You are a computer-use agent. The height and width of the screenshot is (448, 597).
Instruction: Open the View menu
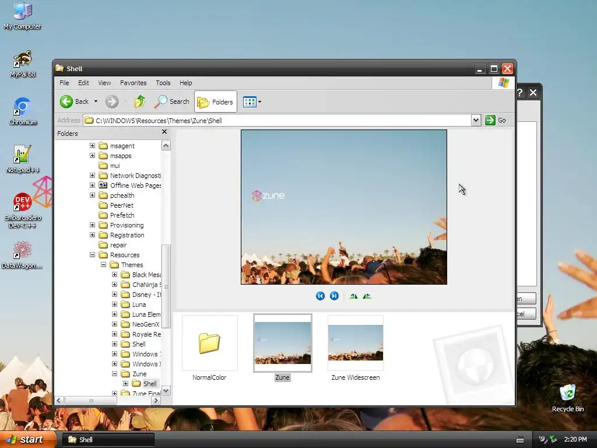click(x=104, y=83)
